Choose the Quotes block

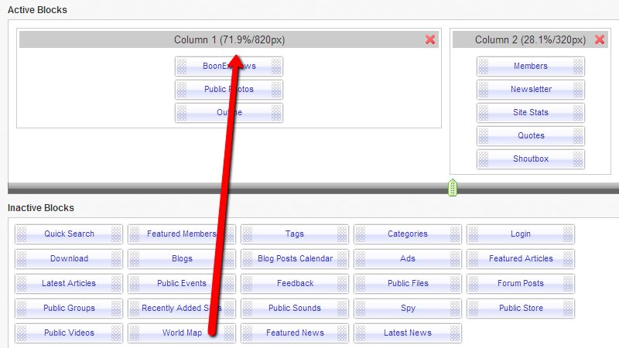pyautogui.click(x=530, y=136)
